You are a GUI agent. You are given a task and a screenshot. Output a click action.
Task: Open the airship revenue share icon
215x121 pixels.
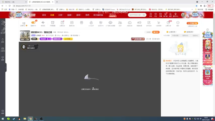(110, 23)
